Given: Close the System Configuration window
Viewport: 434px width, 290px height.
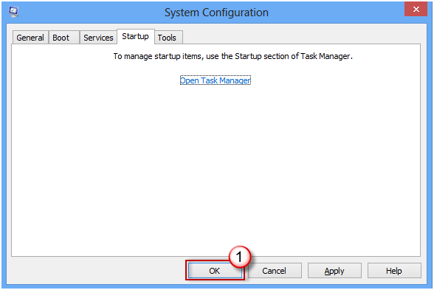Looking at the screenshot, I should (416, 9).
